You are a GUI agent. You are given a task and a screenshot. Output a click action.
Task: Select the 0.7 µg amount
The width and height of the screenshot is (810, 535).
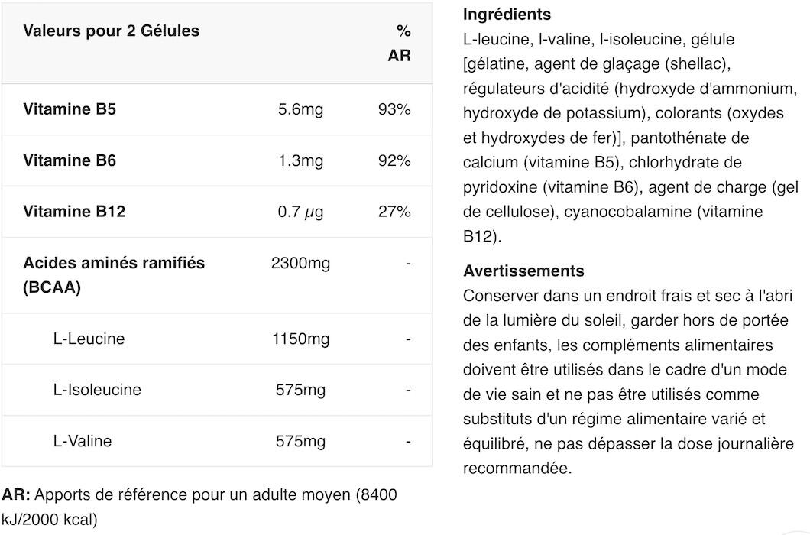[x=300, y=212]
